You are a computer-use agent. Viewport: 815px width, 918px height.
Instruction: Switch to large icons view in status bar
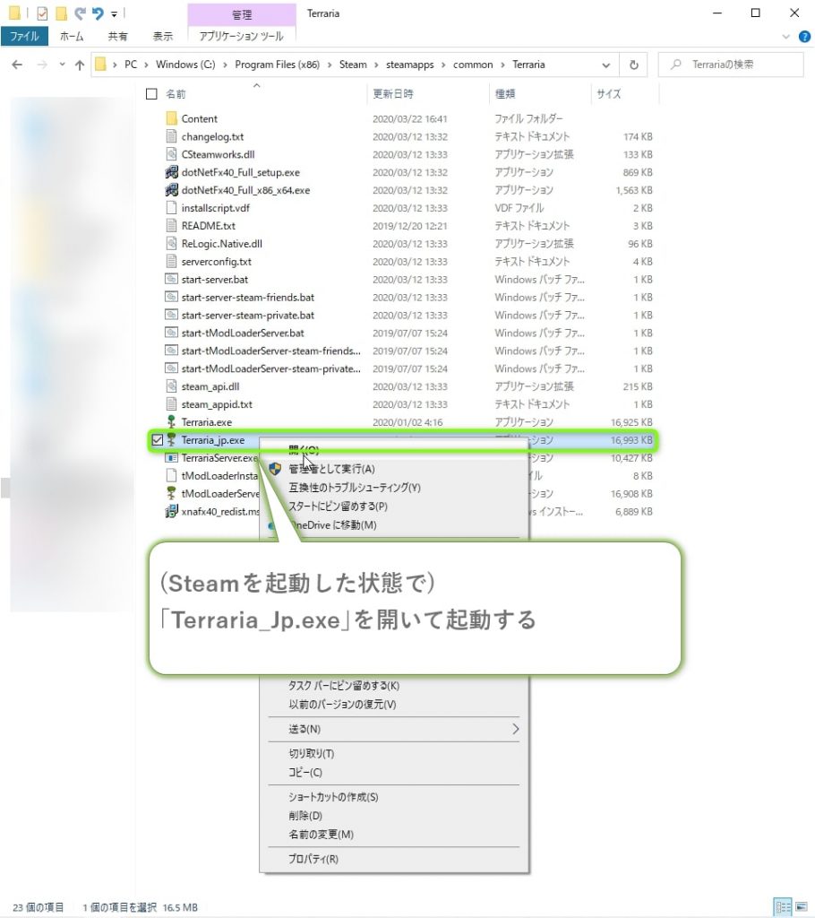pos(799,906)
